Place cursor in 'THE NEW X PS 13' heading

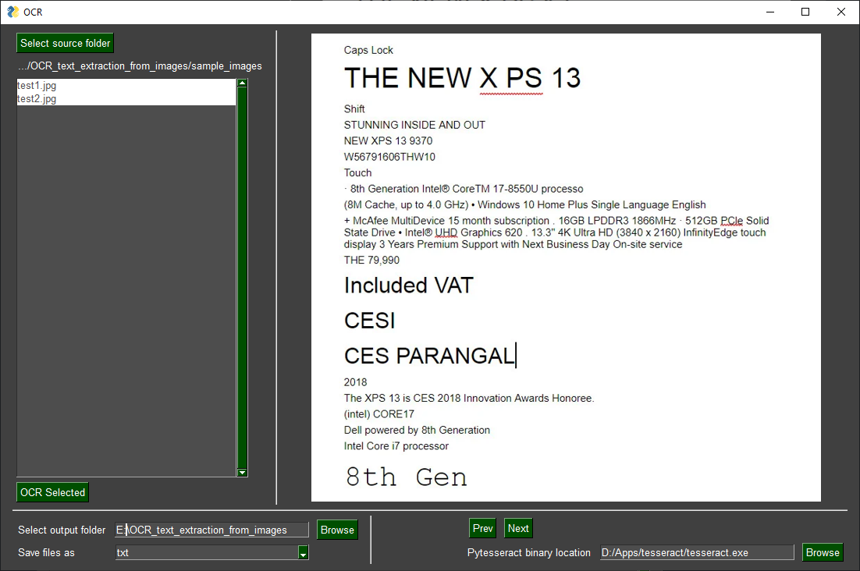pyautogui.click(x=462, y=78)
